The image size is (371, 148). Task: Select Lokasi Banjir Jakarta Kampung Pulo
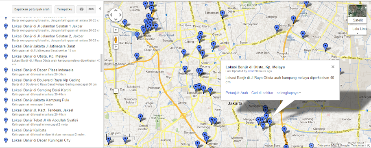pyautogui.click(x=41, y=100)
